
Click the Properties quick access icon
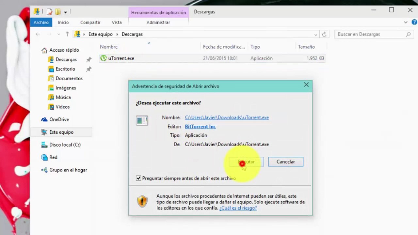tap(50, 12)
